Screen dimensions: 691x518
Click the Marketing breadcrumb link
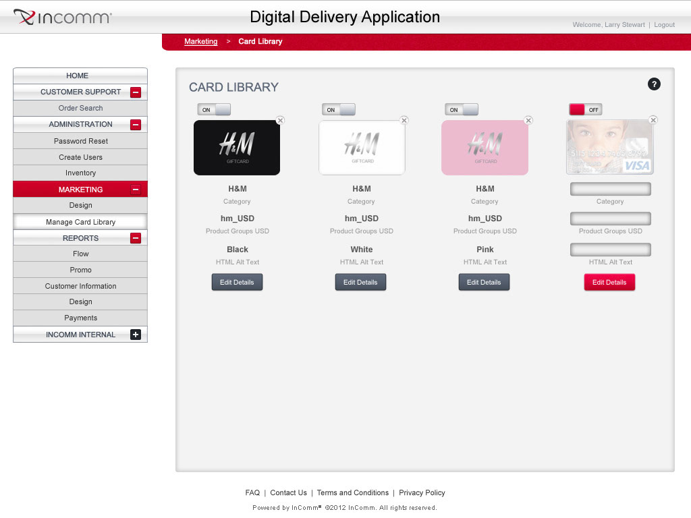point(201,41)
